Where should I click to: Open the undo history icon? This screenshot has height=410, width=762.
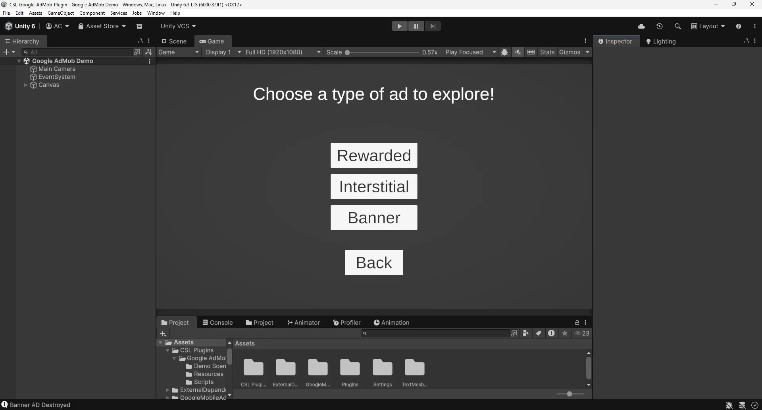(x=660, y=26)
